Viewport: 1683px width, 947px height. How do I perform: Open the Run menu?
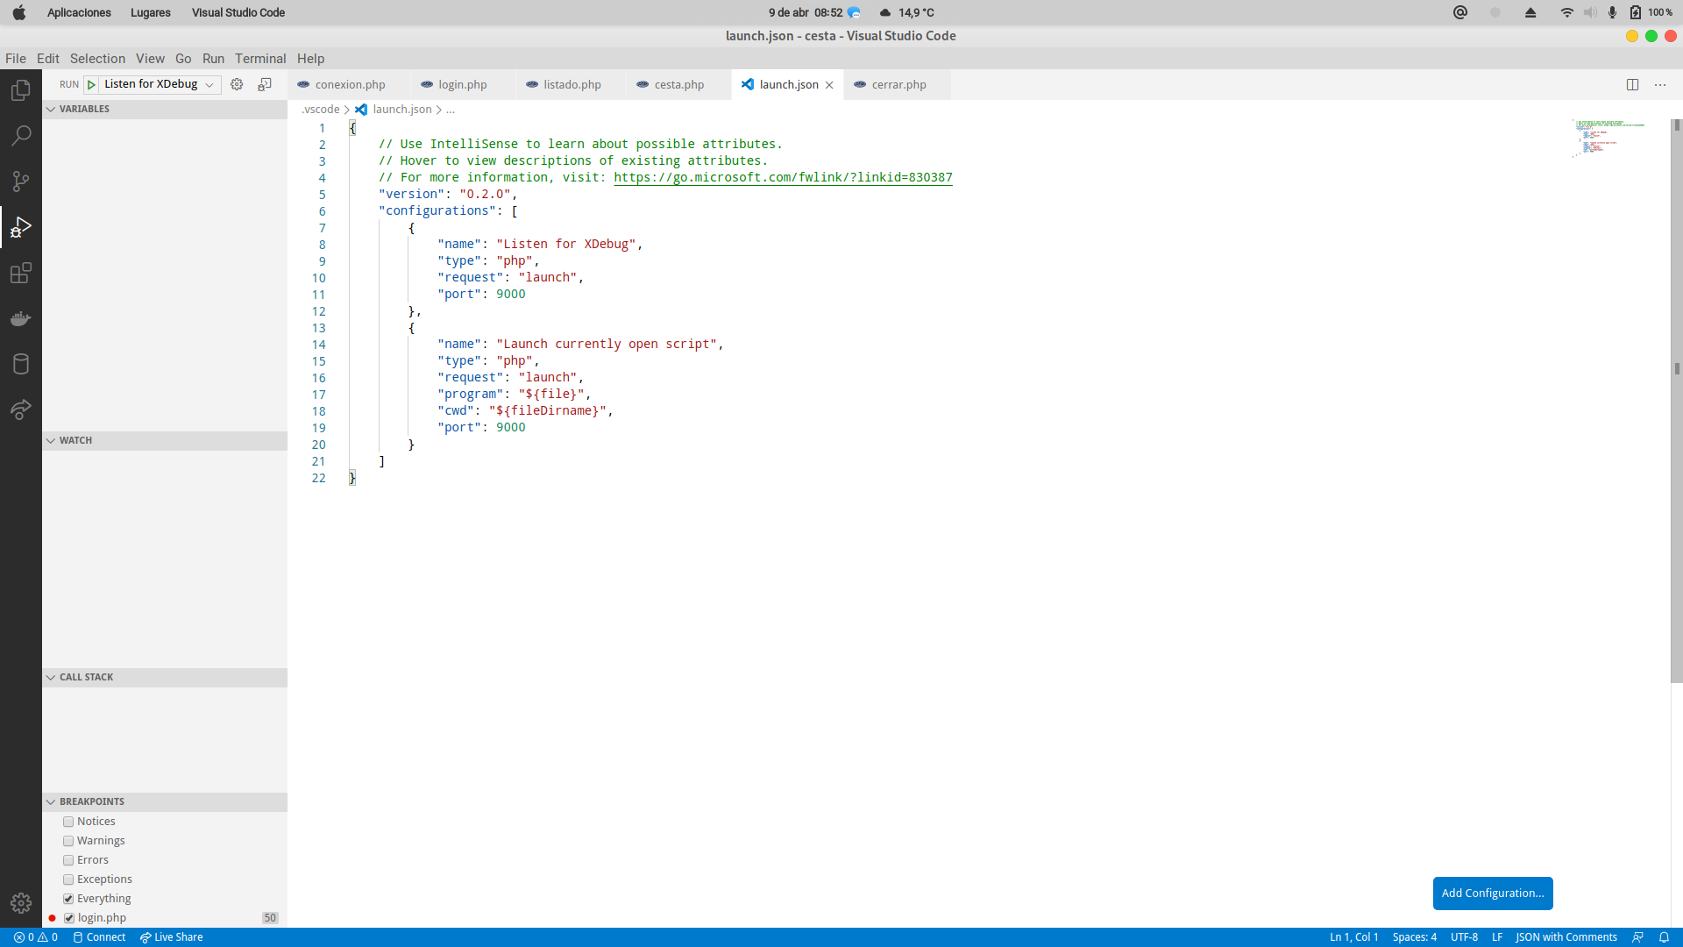click(x=213, y=59)
